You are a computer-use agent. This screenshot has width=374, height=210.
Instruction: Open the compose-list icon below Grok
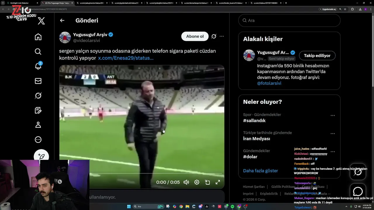(38, 110)
